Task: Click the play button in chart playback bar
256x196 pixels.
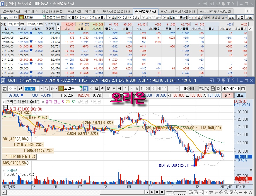Action: tap(147, 192)
